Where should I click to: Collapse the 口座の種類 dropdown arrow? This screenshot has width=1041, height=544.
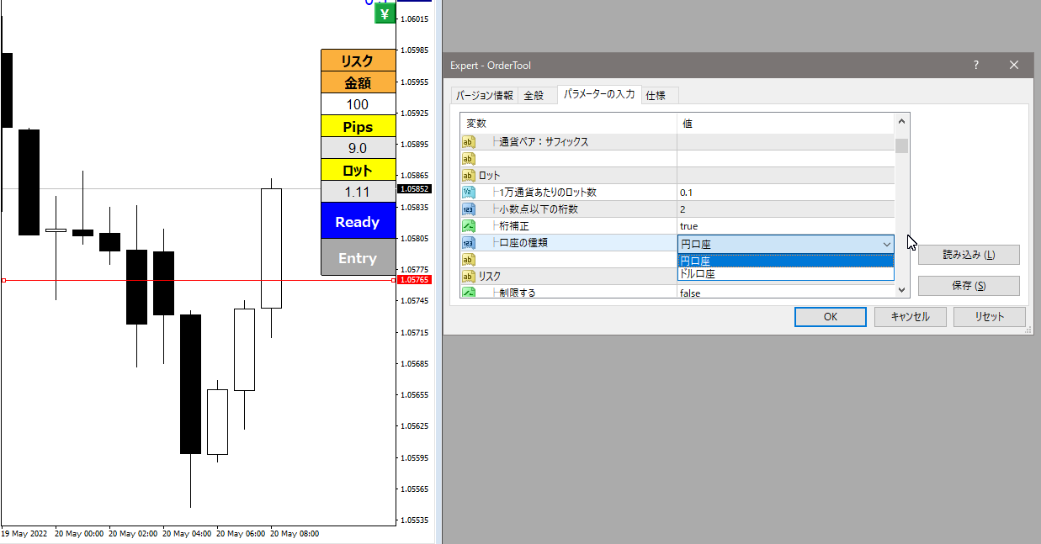pos(886,244)
